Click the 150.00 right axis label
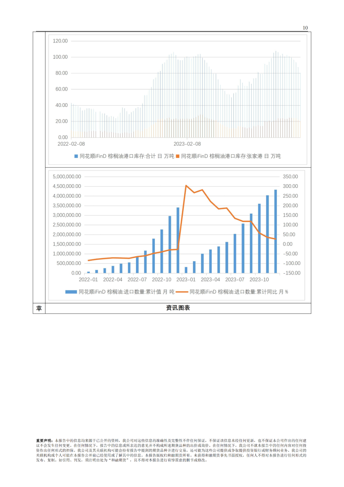The height and width of the screenshot is (487, 344). pyautogui.click(x=290, y=215)
